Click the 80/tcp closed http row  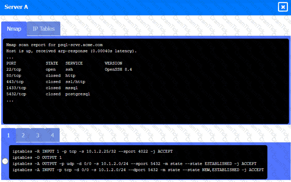[41, 76]
